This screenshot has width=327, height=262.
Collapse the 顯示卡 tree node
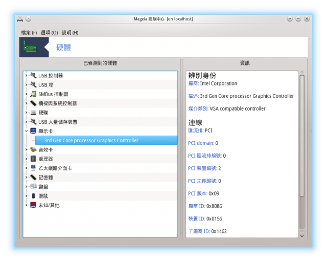[x=26, y=131]
